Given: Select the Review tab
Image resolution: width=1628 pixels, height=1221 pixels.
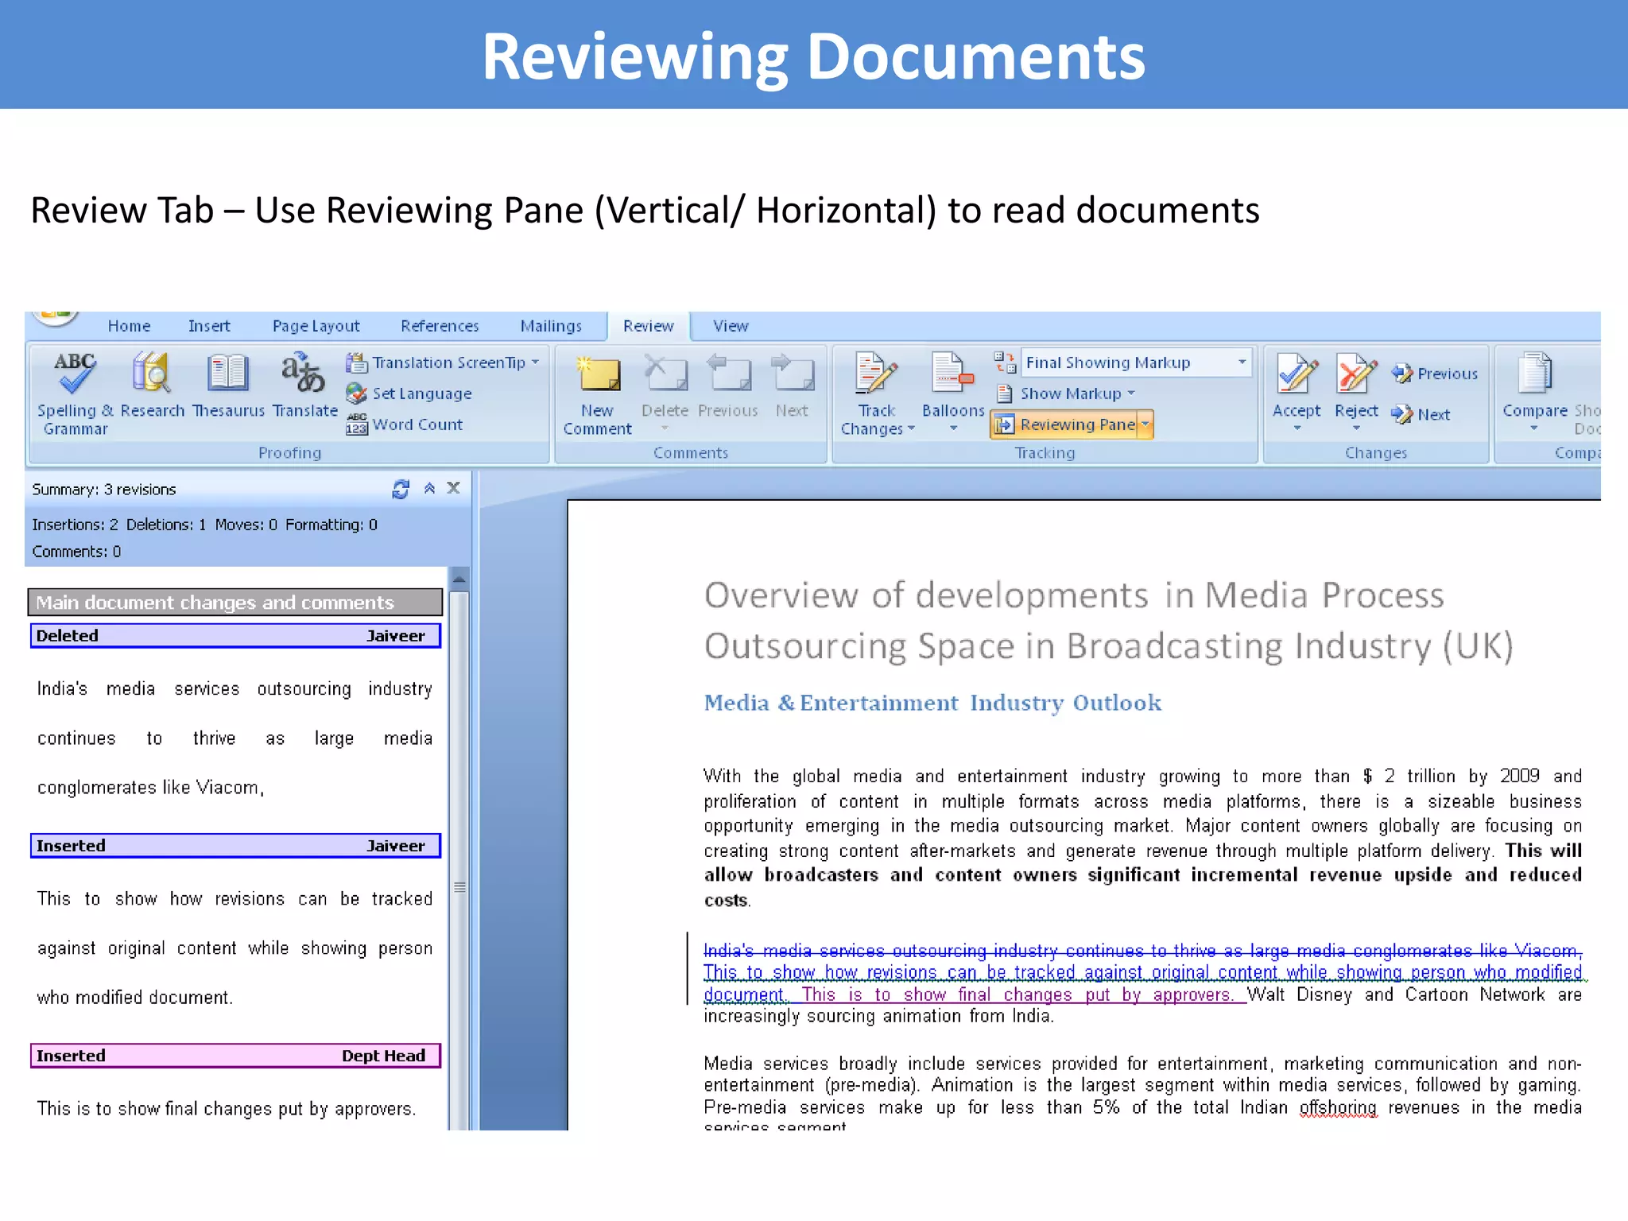Looking at the screenshot, I should pyautogui.click(x=648, y=326).
